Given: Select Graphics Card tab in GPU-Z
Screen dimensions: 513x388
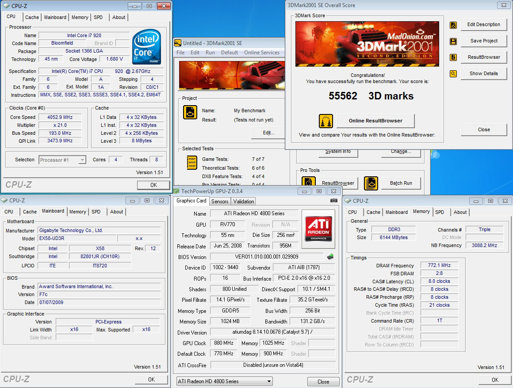Looking at the screenshot, I should click(x=191, y=201).
